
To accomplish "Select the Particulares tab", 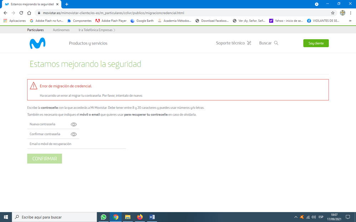I will tap(35, 30).
